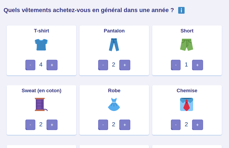The image size is (229, 148).
Task: Remove one Robe with the minus button
Action: tap(103, 125)
